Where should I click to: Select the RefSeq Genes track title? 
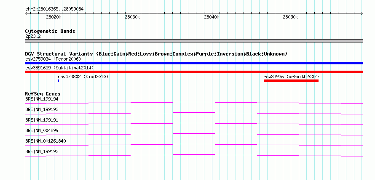pyautogui.click(x=43, y=94)
